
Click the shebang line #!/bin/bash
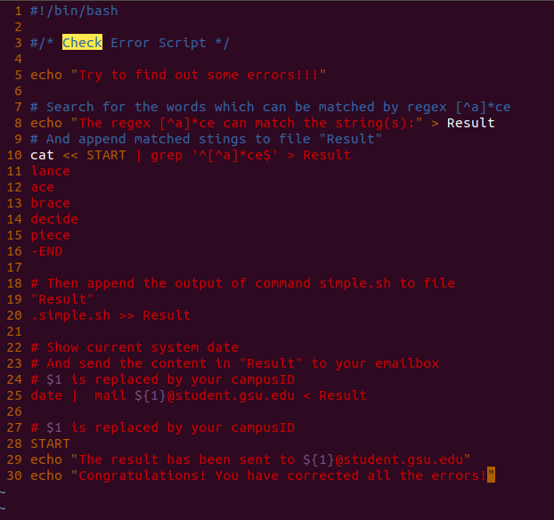coord(74,11)
